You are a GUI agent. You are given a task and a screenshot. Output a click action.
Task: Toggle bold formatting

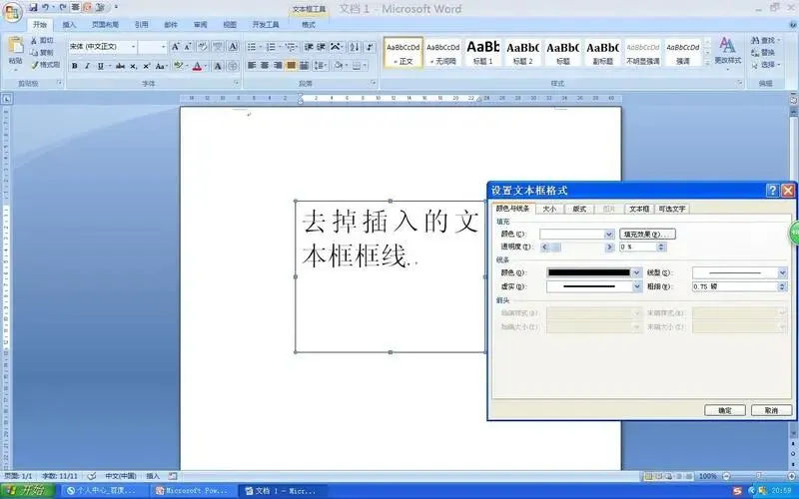pyautogui.click(x=74, y=66)
